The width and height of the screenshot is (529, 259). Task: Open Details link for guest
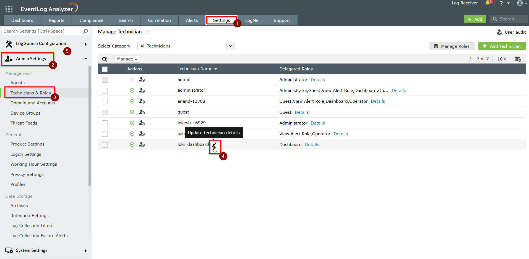pos(302,112)
